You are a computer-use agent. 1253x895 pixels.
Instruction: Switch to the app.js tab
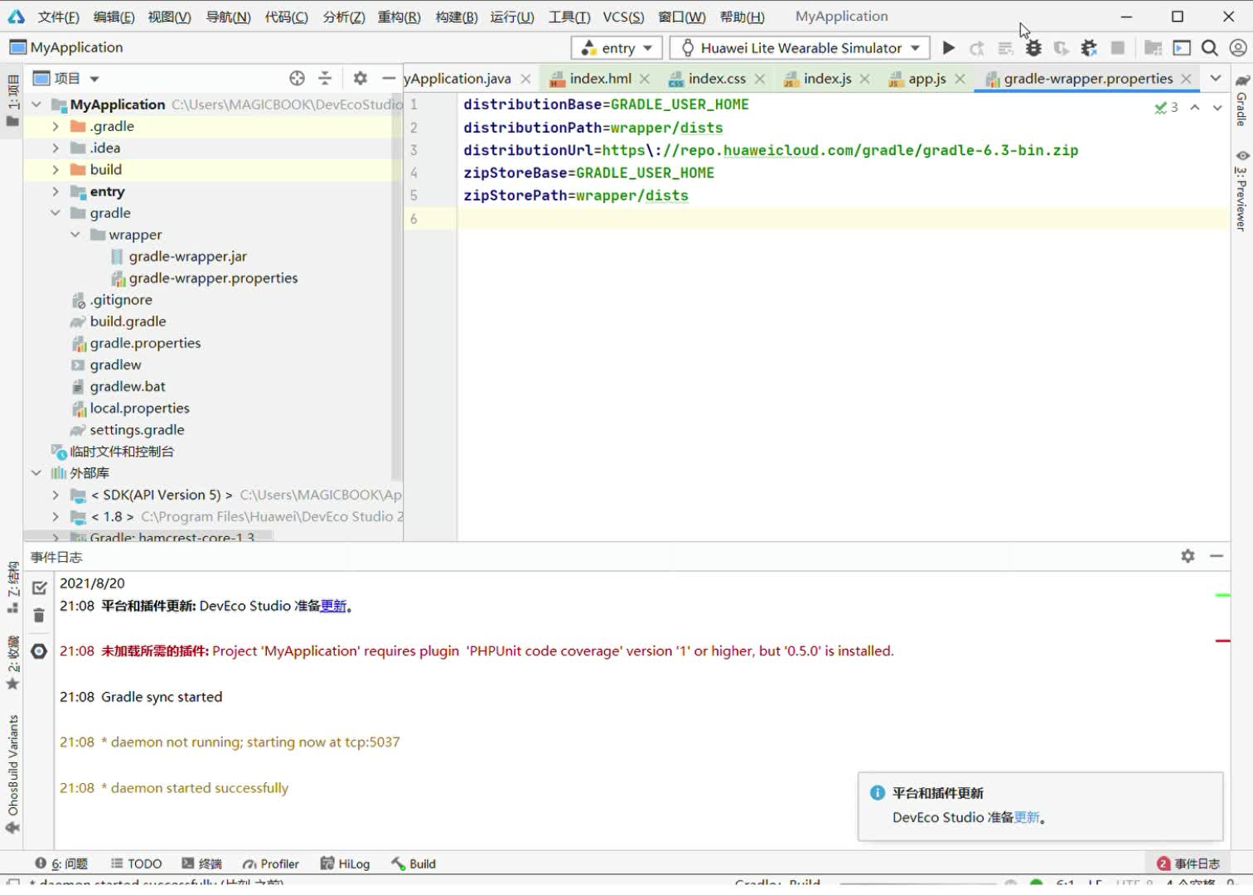(x=927, y=79)
